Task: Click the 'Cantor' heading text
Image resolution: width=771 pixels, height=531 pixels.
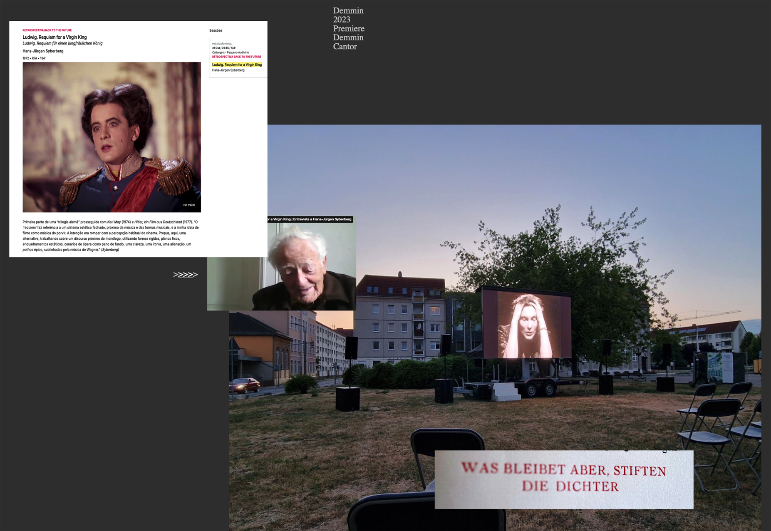Action: [x=345, y=47]
